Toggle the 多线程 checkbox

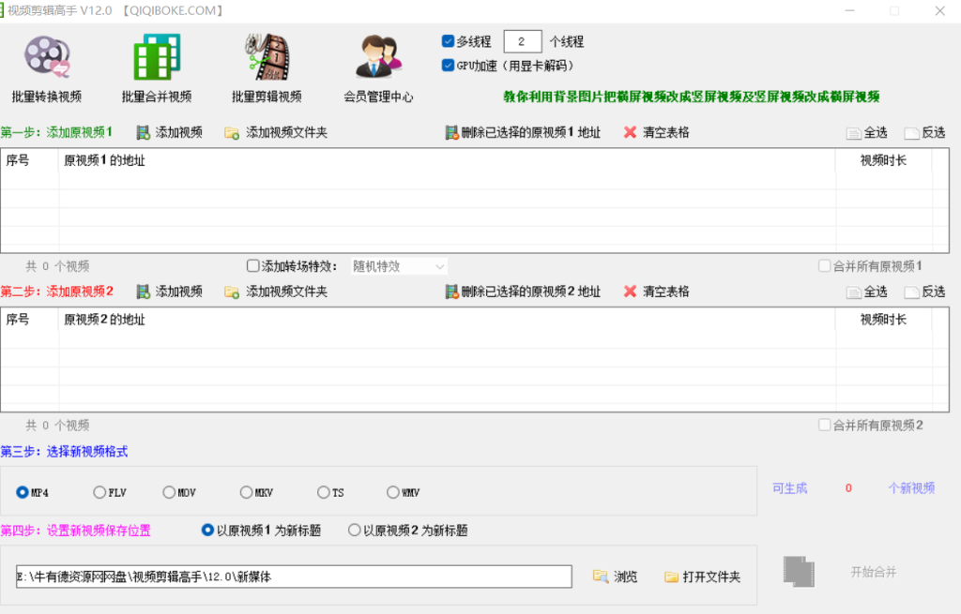tap(449, 41)
